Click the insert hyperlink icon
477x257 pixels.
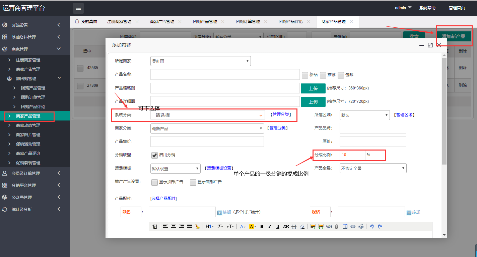[x=353, y=227]
